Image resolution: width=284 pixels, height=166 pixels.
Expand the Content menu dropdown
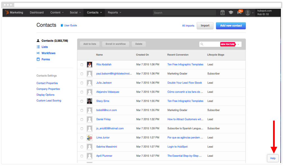coord(57,13)
